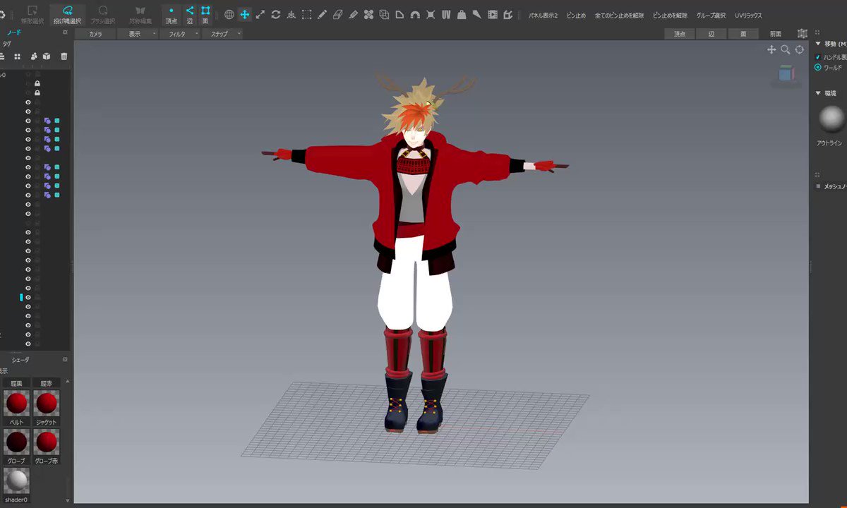Viewport: 847px width, 508px height.
Task: Switch to the ノード panel tab
Action: click(13, 32)
